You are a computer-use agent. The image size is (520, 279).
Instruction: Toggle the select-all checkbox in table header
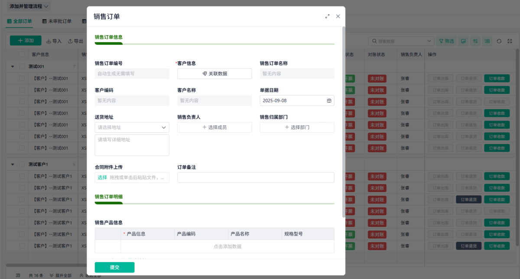pos(22,54)
